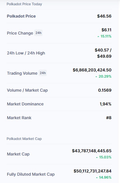Screen dimensions: 120x183
Task: Click the 24h Low / 24h High label
Action: pos(26,53)
